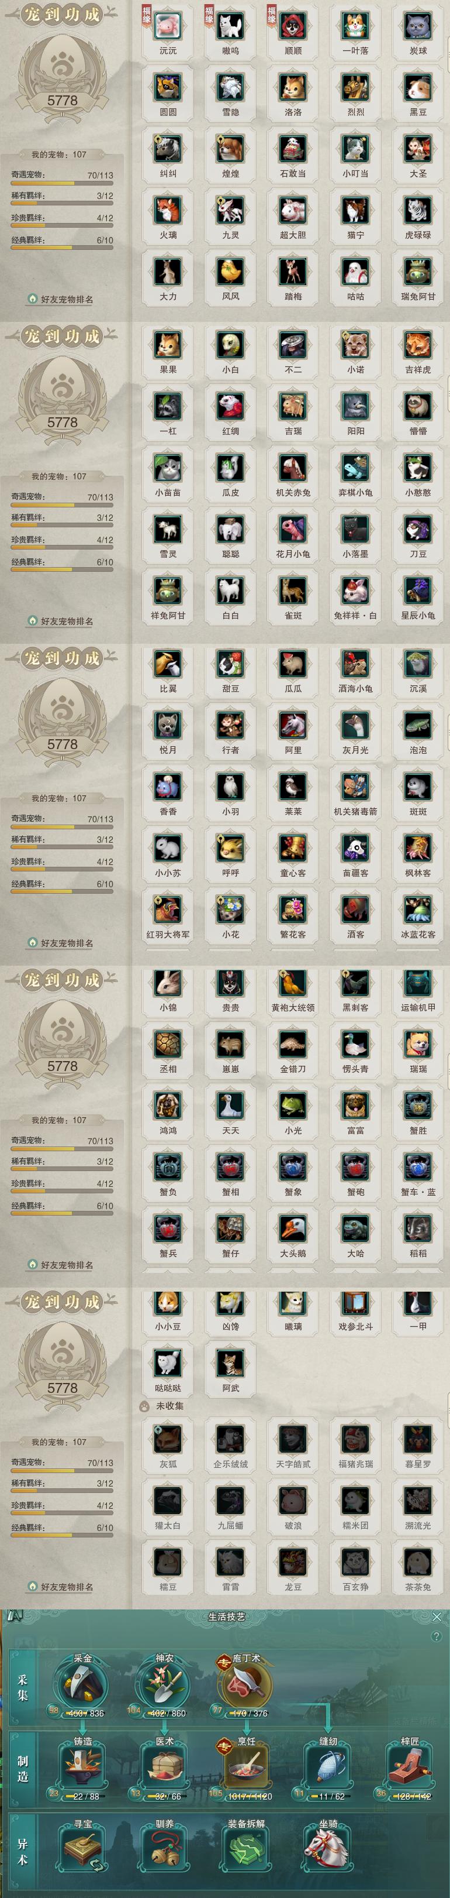This screenshot has width=450, height=1898.
Task: Select the 沅沅 pig pet thumbnail
Action: [168, 28]
